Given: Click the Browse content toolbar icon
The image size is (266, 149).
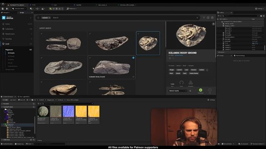Looking at the screenshot, I should [x=7, y=9].
